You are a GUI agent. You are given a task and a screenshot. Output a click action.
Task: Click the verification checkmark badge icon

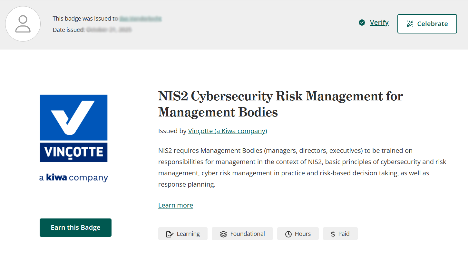[362, 23]
